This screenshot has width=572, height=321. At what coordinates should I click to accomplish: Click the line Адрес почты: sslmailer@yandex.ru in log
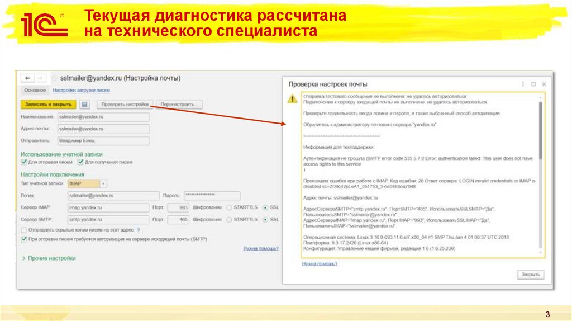point(340,198)
